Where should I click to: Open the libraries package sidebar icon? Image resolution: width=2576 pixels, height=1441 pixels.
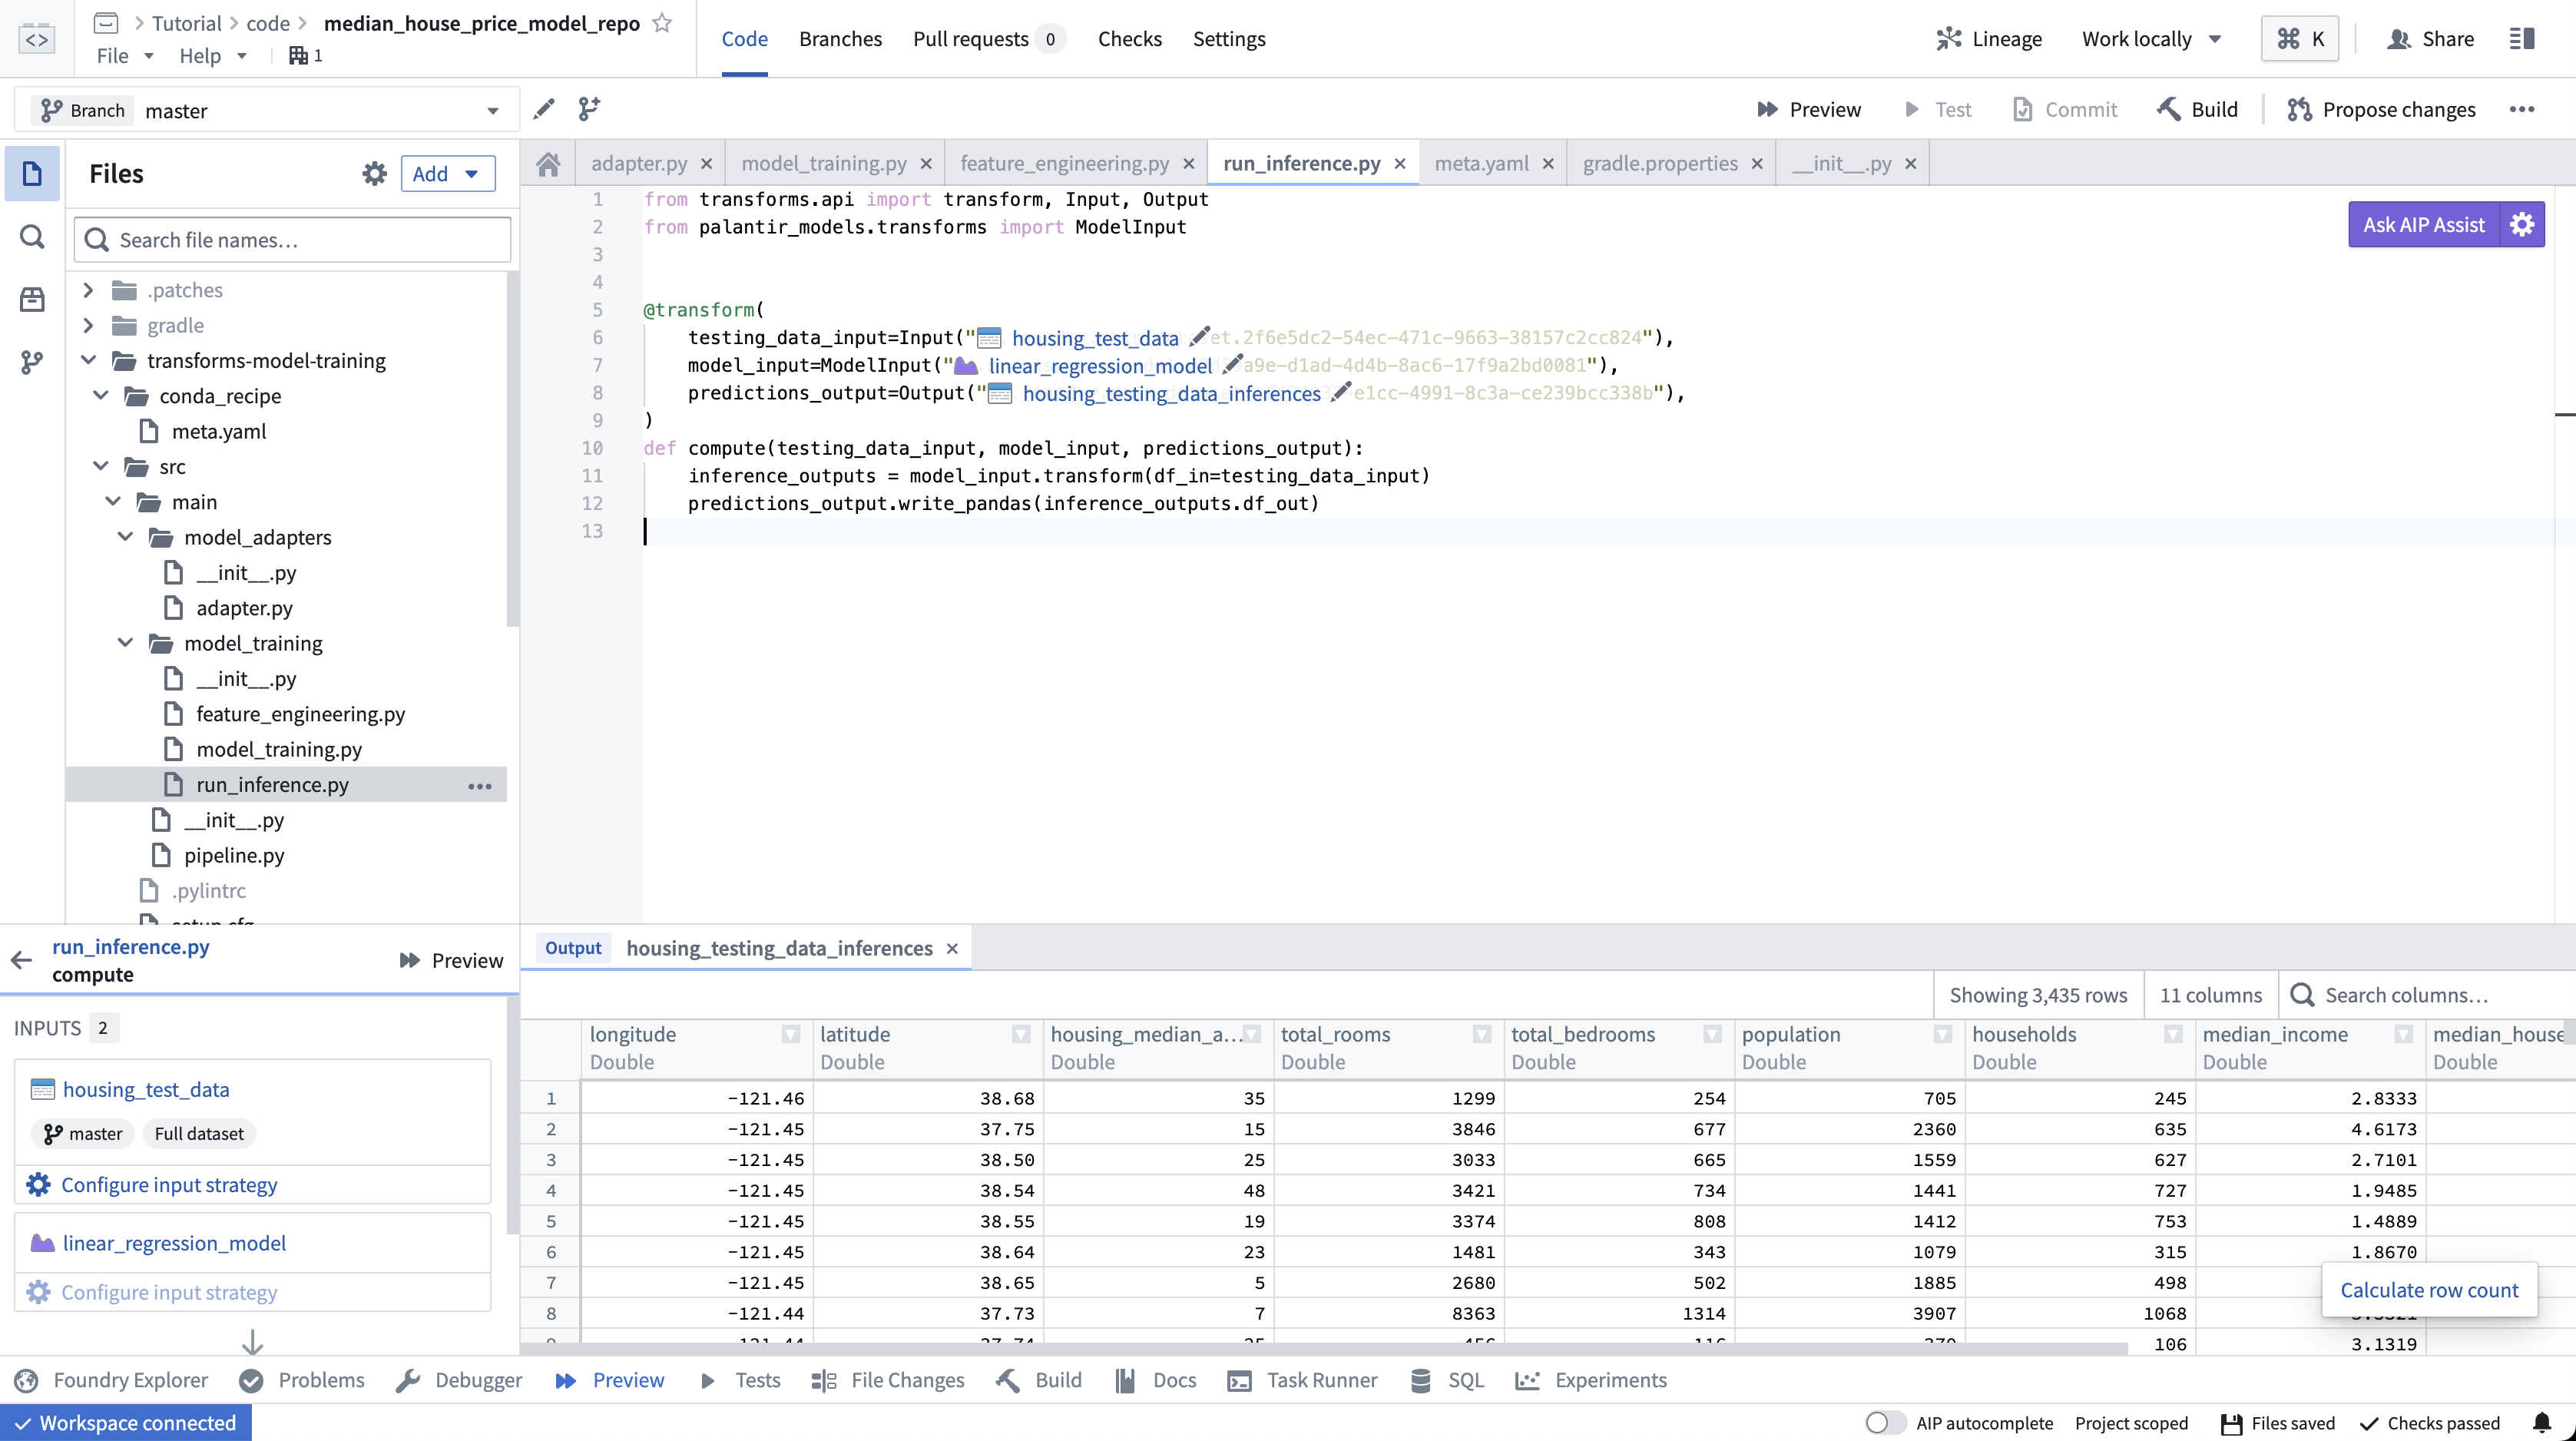[32, 299]
